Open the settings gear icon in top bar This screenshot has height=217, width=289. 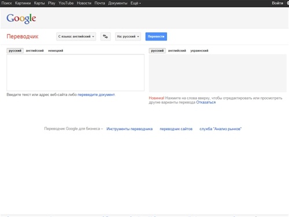288,3
